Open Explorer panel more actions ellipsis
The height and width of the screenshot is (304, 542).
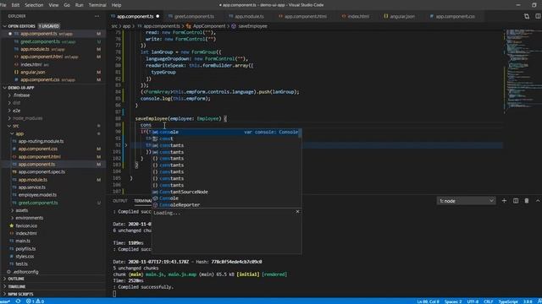click(x=97, y=16)
